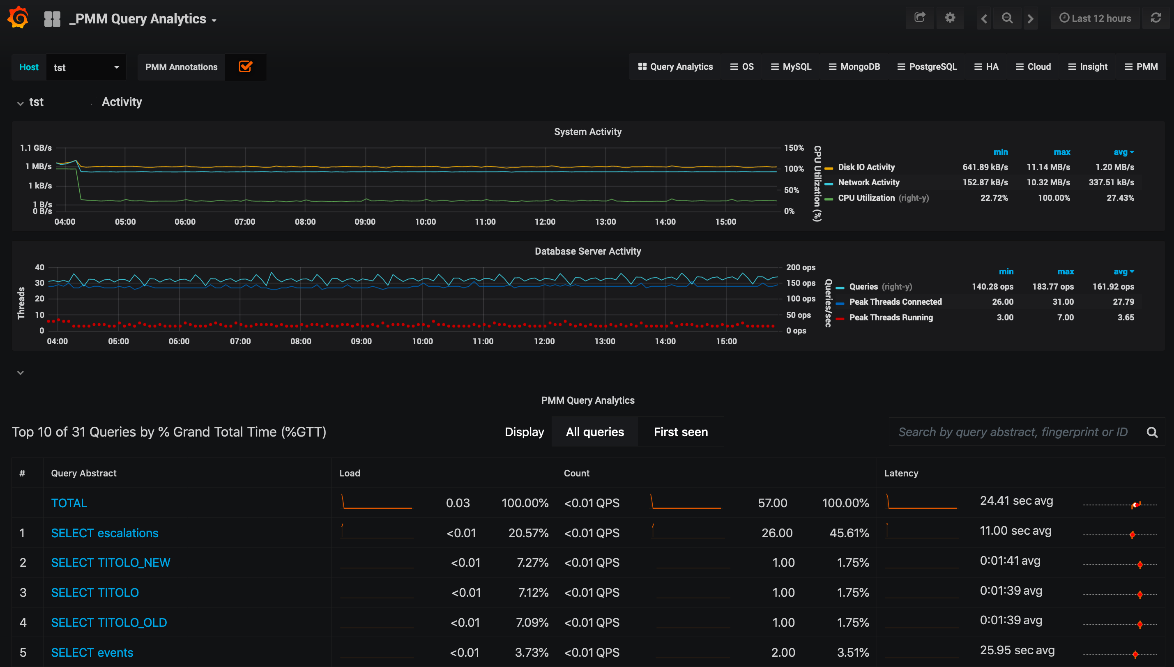
Task: Open the Insight menu
Action: [x=1088, y=67]
